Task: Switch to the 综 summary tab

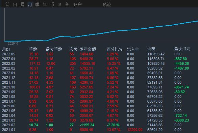Action: pyautogui.click(x=7, y=4)
